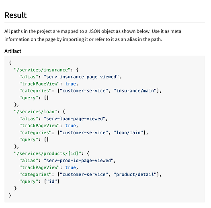Click the Artifact subheading
The image size is (211, 208).
tap(13, 51)
